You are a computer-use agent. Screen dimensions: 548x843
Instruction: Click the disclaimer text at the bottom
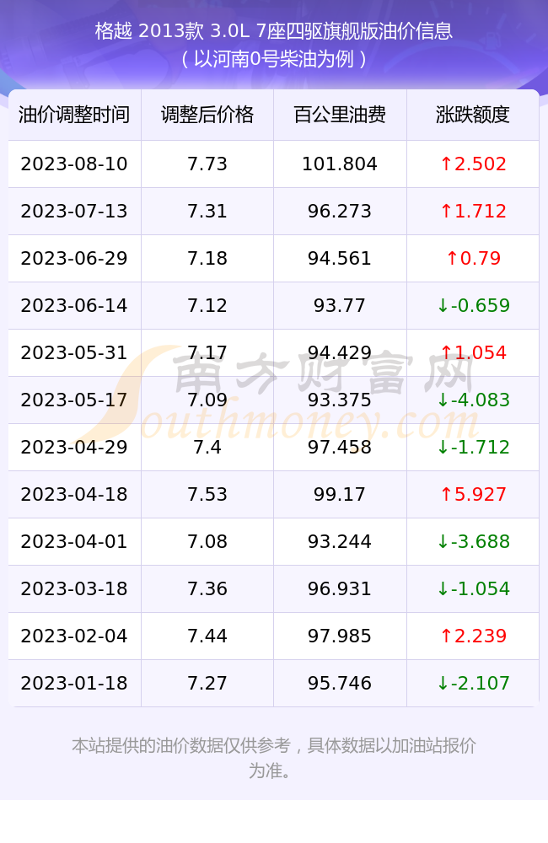pyautogui.click(x=274, y=758)
